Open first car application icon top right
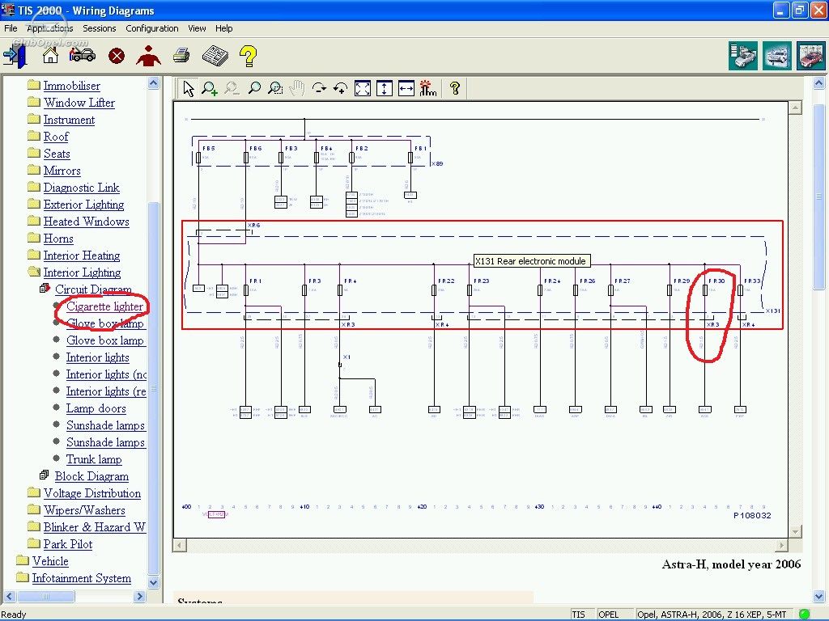 tap(743, 56)
